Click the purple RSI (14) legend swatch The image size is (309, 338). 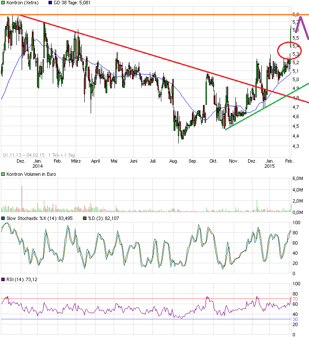point(3,279)
